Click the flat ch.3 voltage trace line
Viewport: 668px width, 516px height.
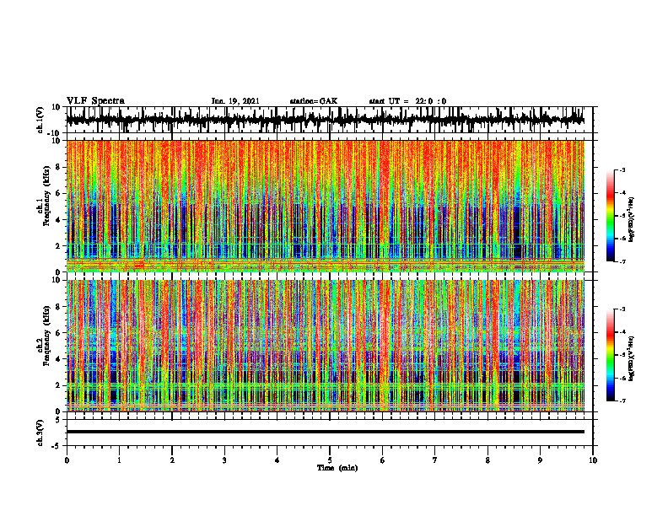point(325,432)
